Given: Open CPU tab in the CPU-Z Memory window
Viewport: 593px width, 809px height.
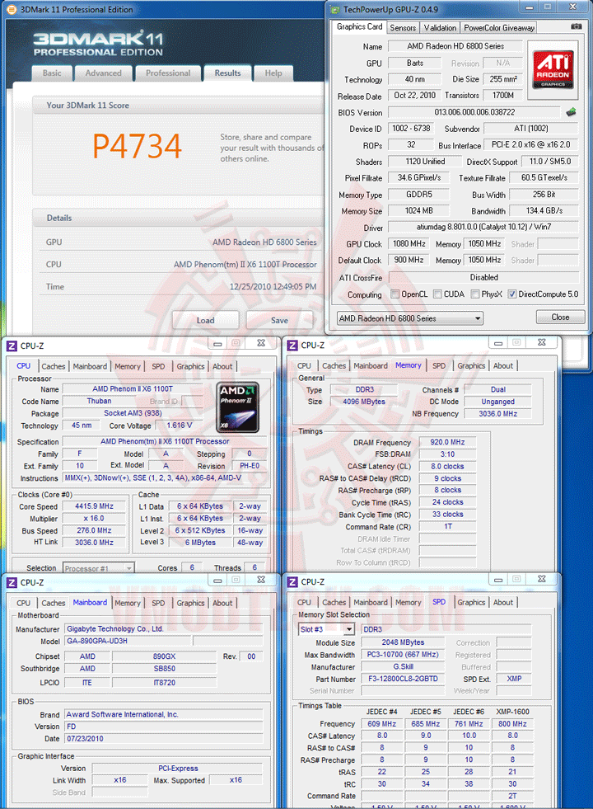Looking at the screenshot, I should point(304,366).
